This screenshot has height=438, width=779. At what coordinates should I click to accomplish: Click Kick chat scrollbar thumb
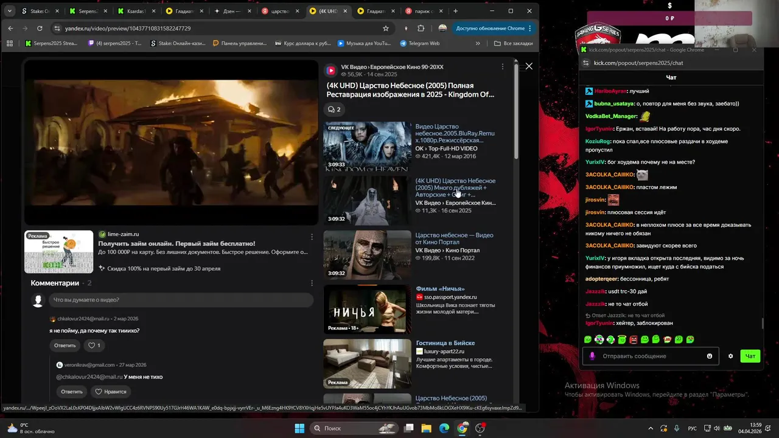pyautogui.click(x=762, y=324)
